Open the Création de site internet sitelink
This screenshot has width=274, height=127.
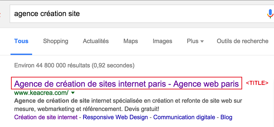click(x=46, y=117)
